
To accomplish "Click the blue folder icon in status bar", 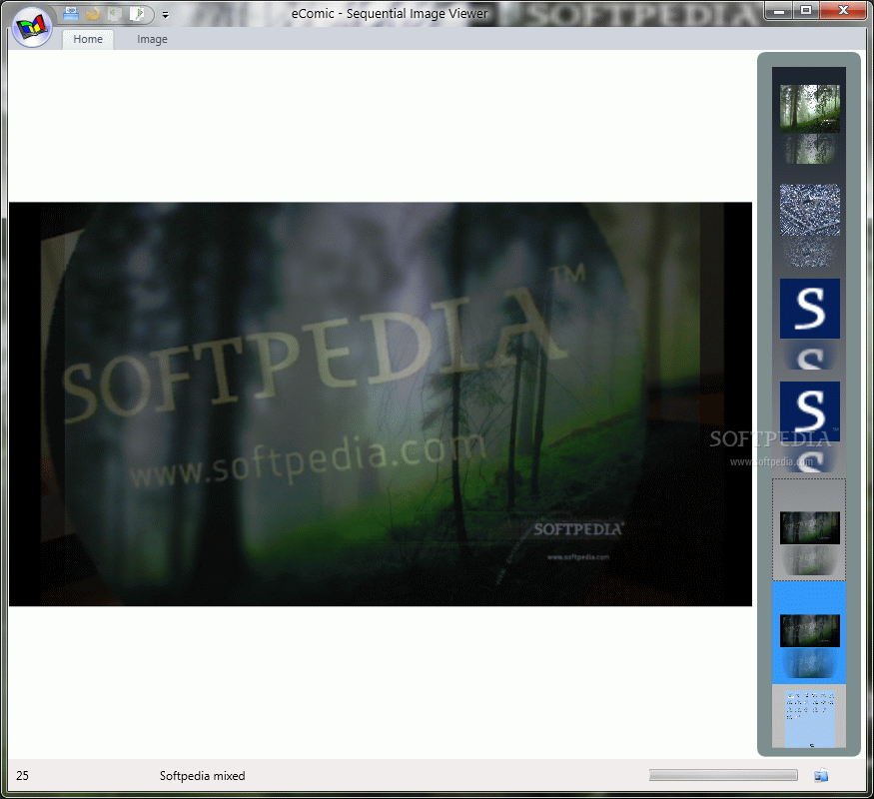I will [x=821, y=775].
